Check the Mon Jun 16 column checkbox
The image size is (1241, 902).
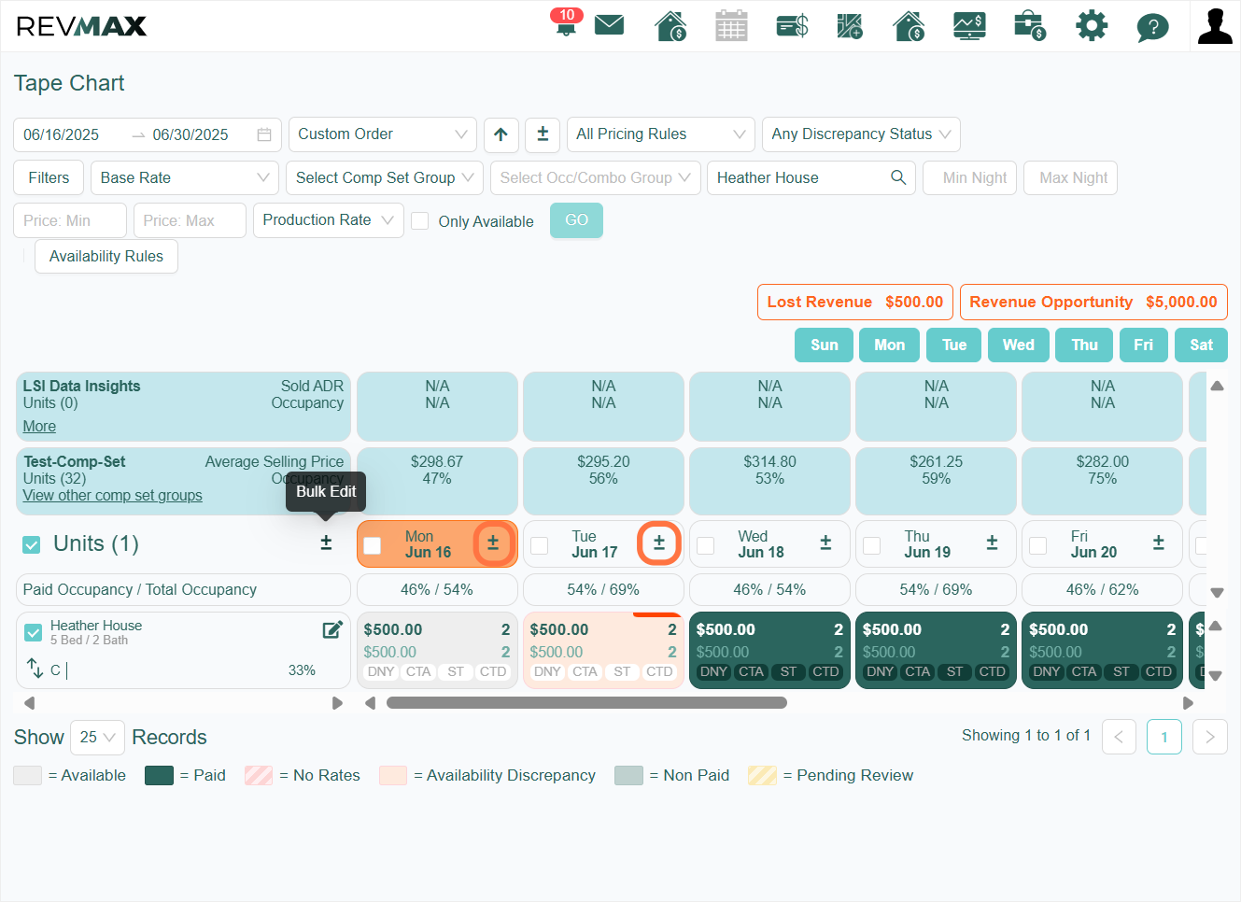(x=373, y=545)
